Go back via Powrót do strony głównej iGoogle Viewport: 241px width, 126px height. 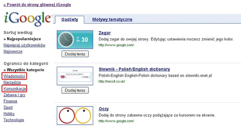pos(37,4)
